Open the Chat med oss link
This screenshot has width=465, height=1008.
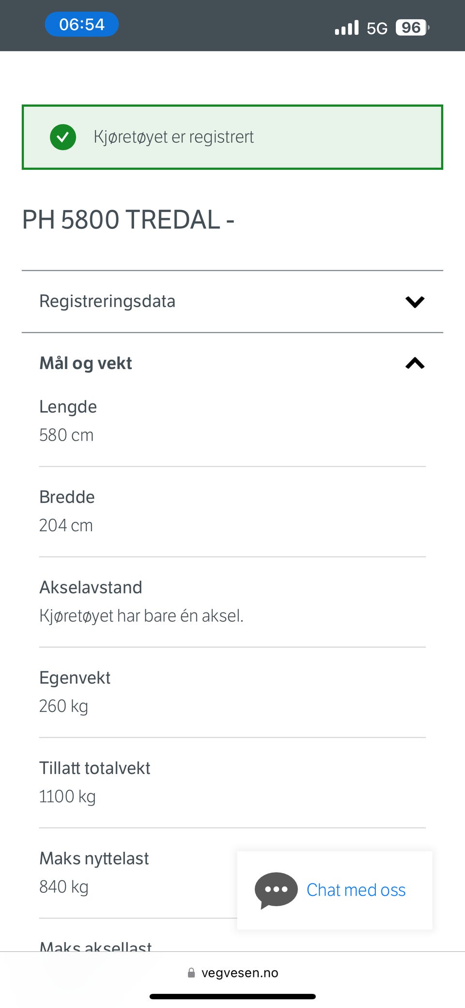(356, 890)
